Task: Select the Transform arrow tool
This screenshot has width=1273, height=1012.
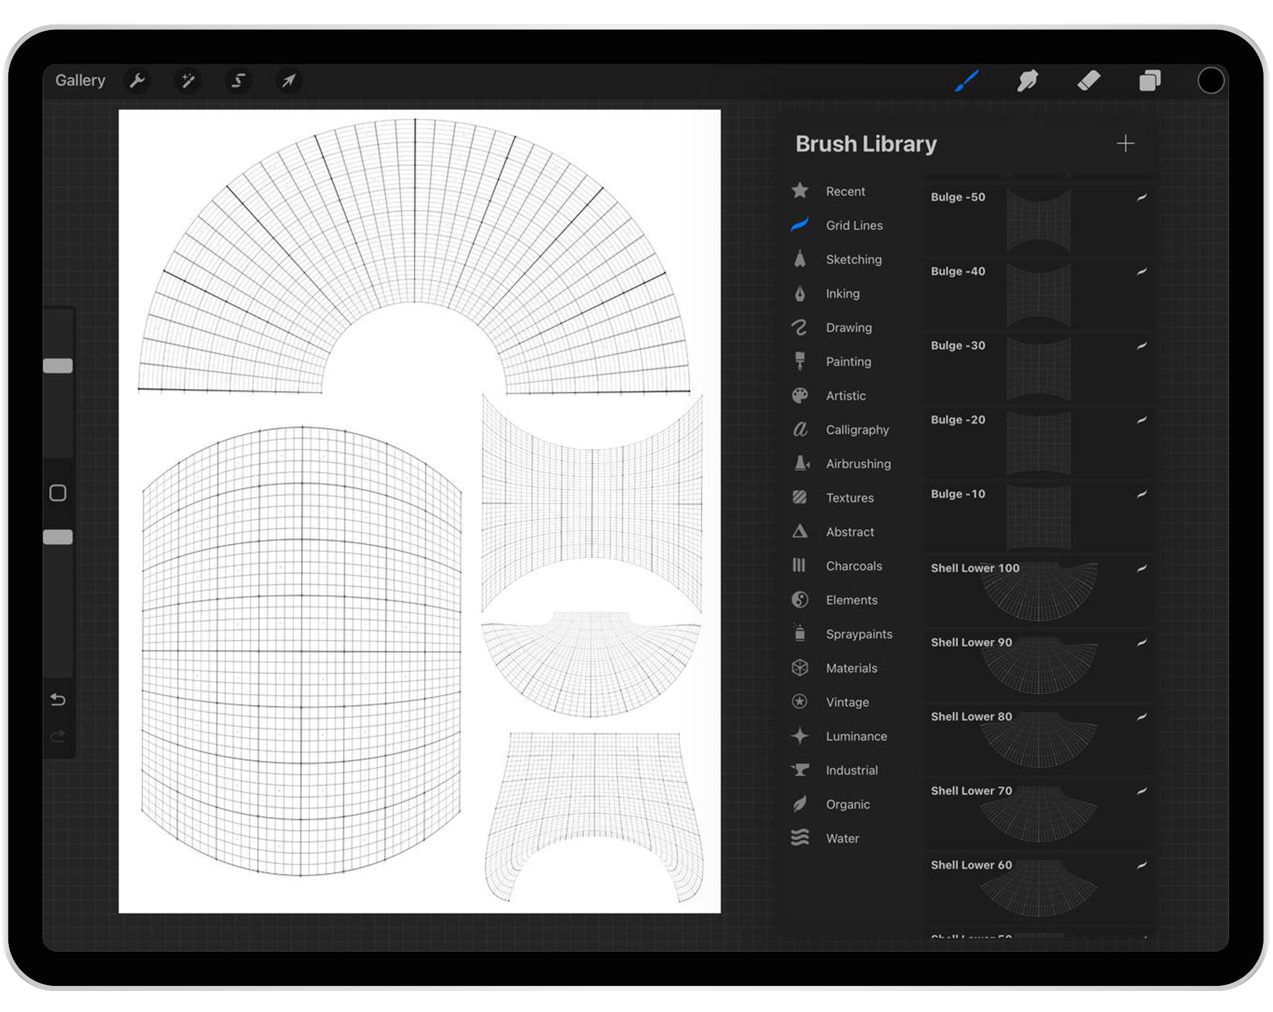Action: (289, 81)
